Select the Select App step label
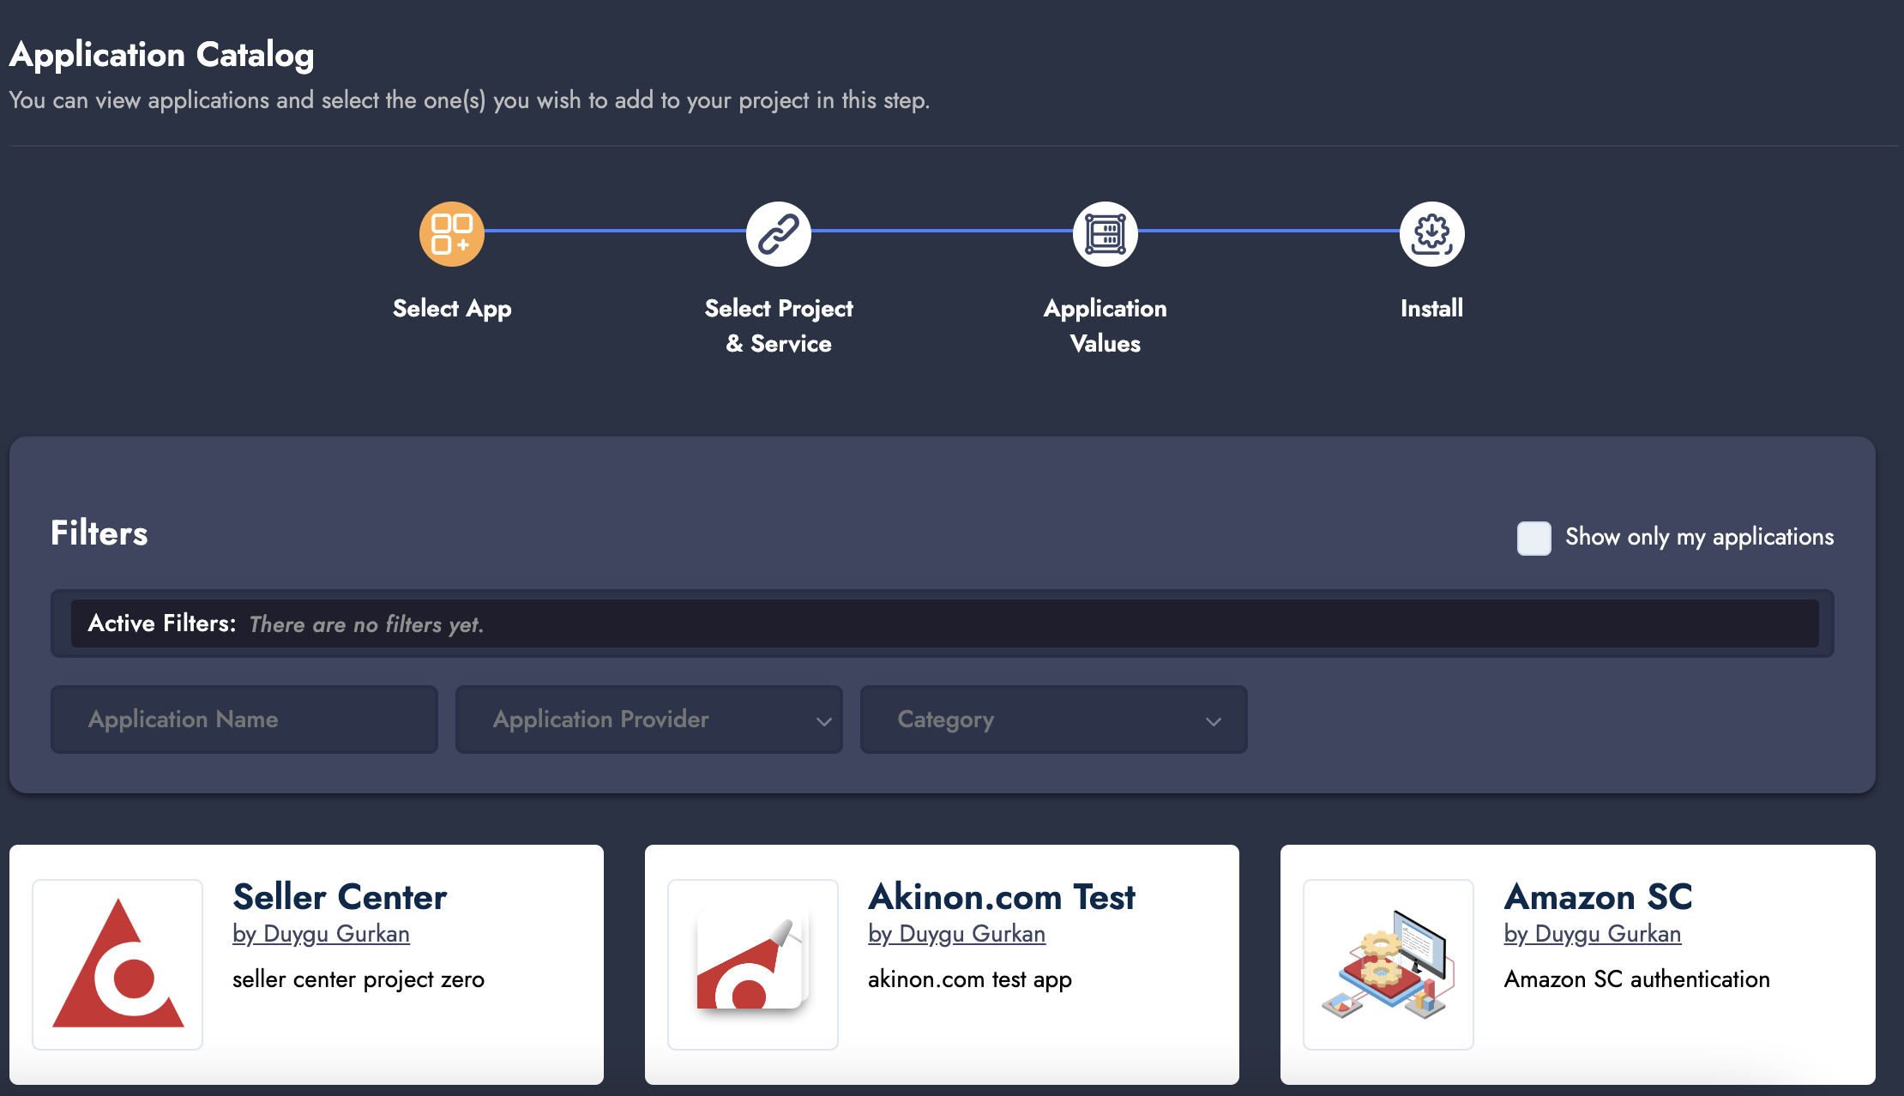1904x1096 pixels. click(x=452, y=309)
